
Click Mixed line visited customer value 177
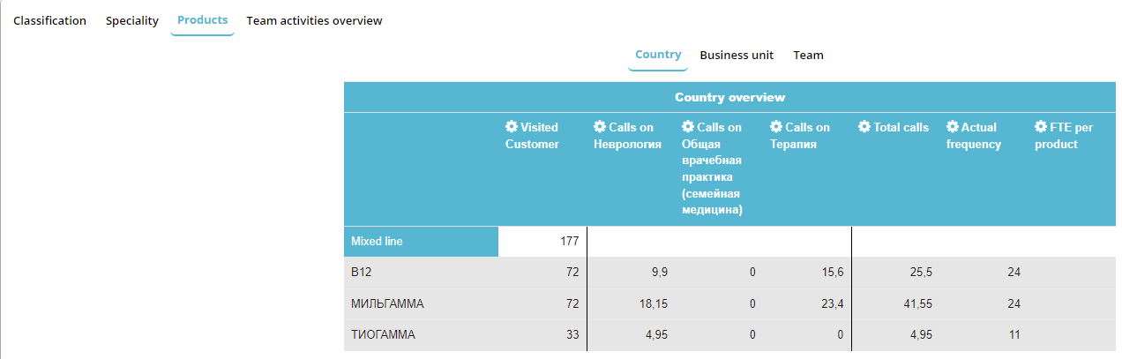(x=568, y=241)
